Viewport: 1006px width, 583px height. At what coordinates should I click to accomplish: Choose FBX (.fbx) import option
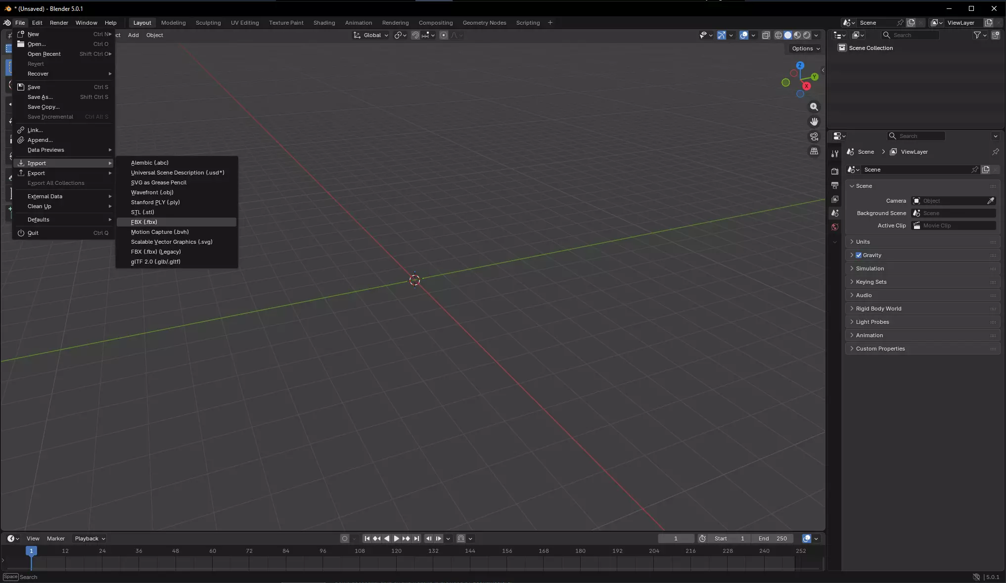click(x=144, y=222)
